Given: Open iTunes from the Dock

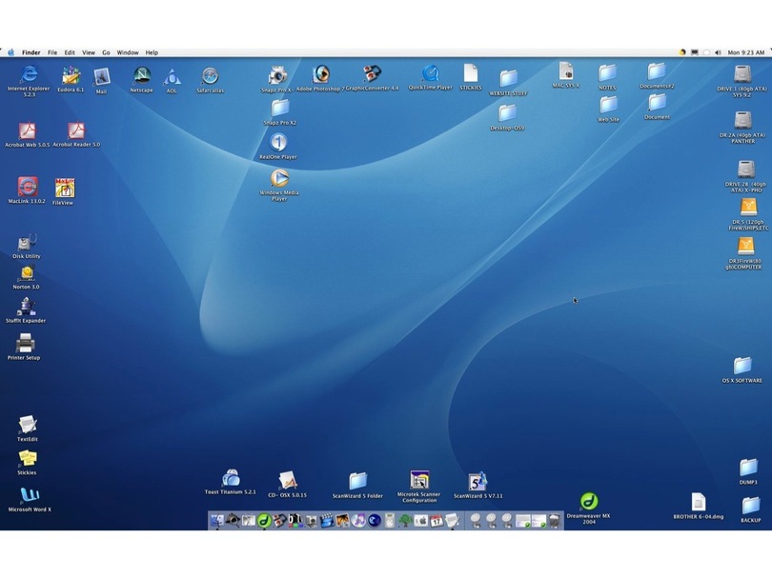Looking at the screenshot, I should click(358, 521).
